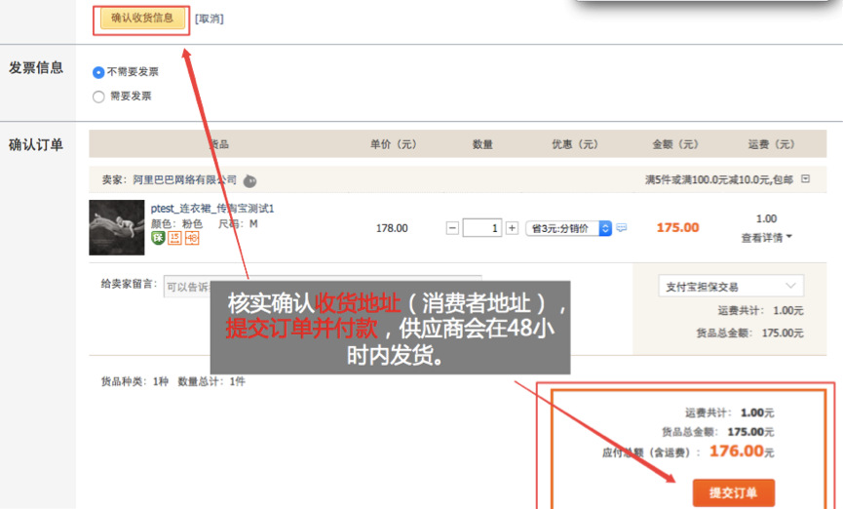843x509 pixels.
Task: Click the 178.00 unit price text
Action: (392, 228)
